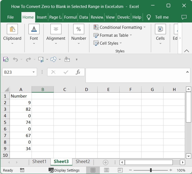Click the Tell me lightbulb icon
Viewport: 192px width, 174px height.
point(149,17)
